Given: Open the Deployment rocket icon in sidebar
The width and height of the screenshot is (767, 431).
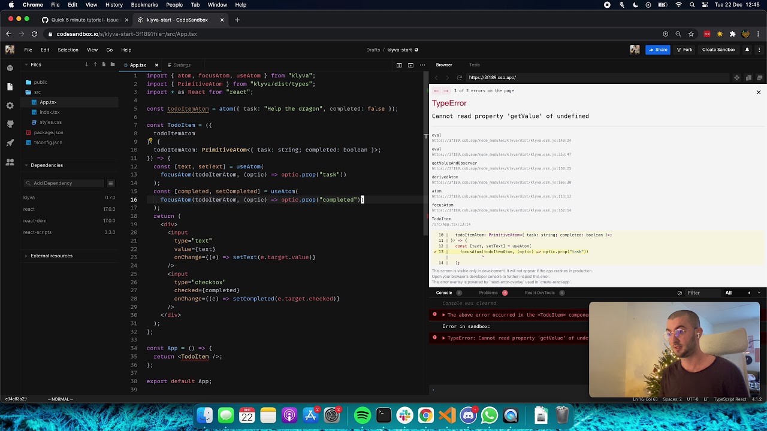Looking at the screenshot, I should (x=10, y=142).
